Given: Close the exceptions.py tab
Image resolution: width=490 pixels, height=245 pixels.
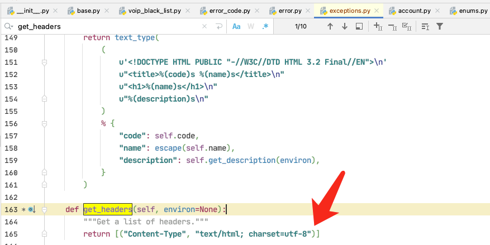Looking at the screenshot, I should click(377, 11).
